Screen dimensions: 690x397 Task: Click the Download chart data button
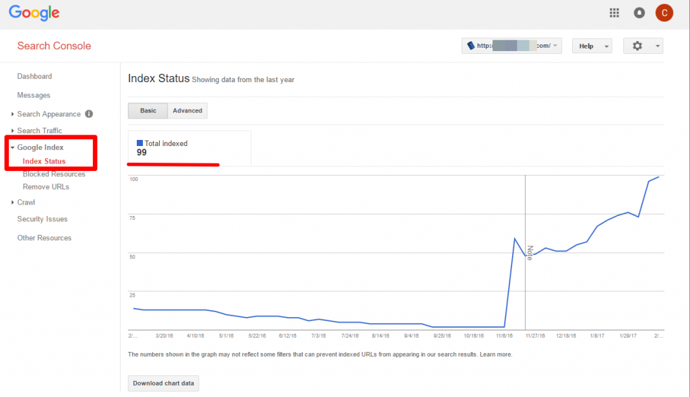(x=163, y=383)
